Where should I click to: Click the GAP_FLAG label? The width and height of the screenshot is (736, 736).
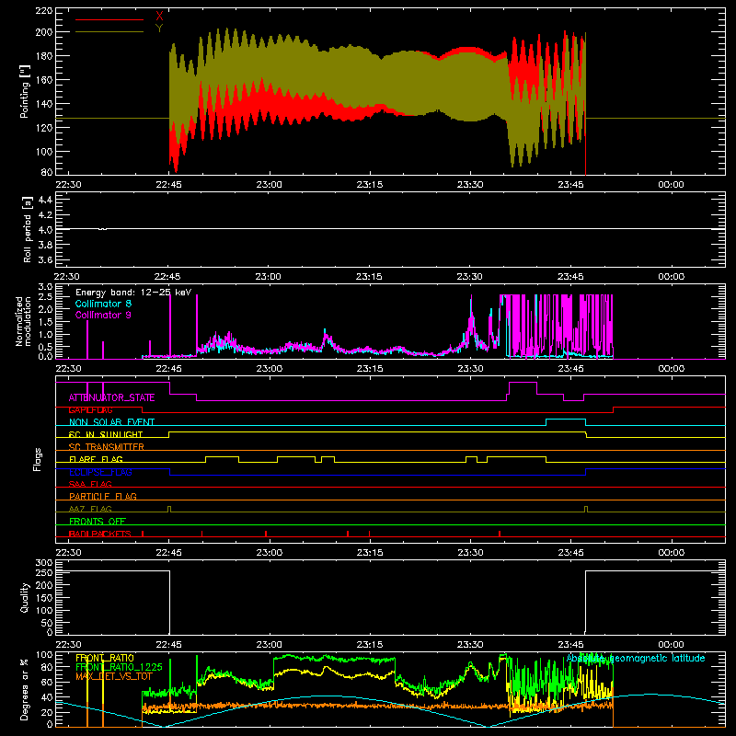click(90, 409)
